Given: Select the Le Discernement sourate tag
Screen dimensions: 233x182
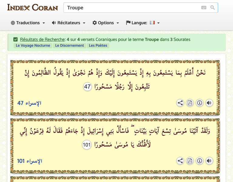Looking at the screenshot, I should [69, 45].
